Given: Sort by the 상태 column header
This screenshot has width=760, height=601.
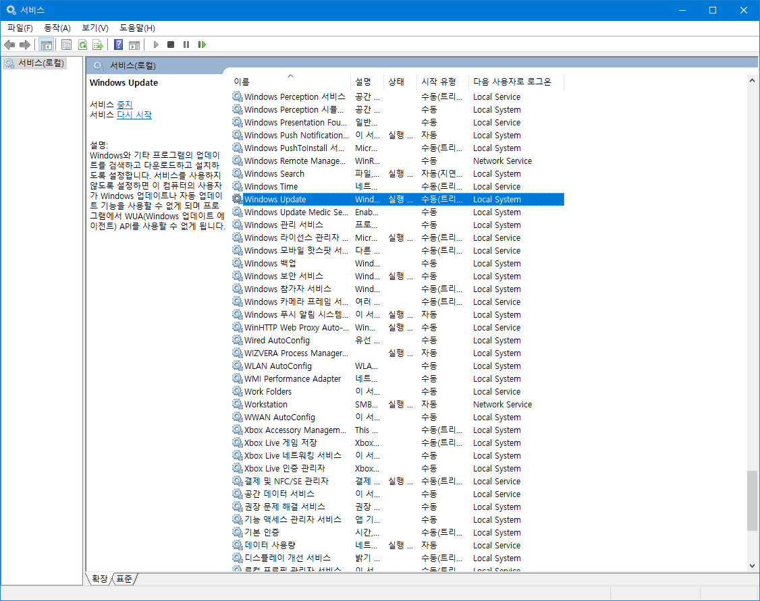Looking at the screenshot, I should coord(400,82).
